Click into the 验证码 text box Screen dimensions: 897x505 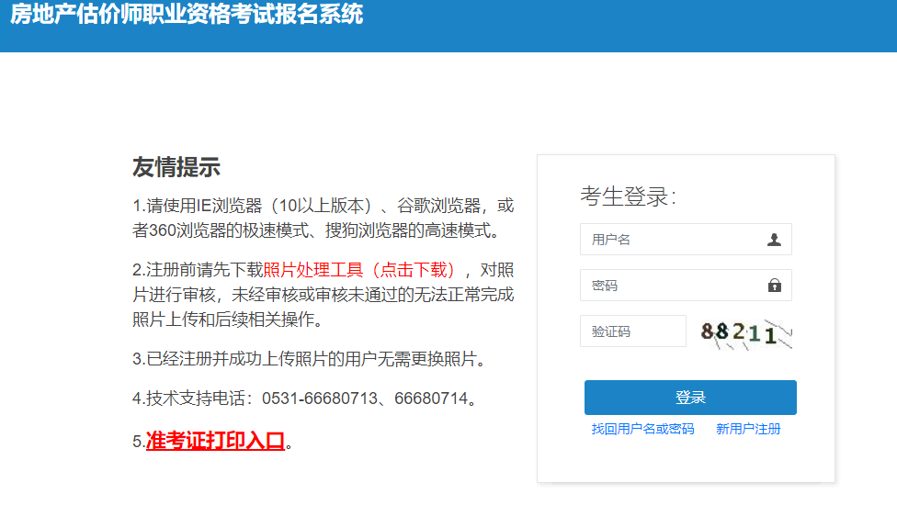[x=632, y=331]
